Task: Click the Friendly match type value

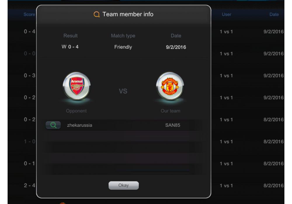Action: pos(123,47)
